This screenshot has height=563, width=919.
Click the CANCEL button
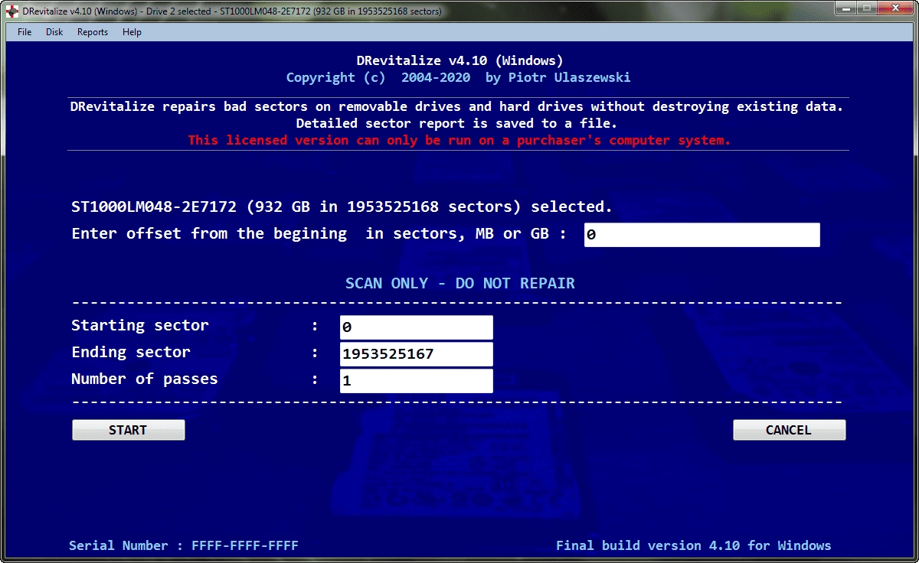[x=789, y=430]
